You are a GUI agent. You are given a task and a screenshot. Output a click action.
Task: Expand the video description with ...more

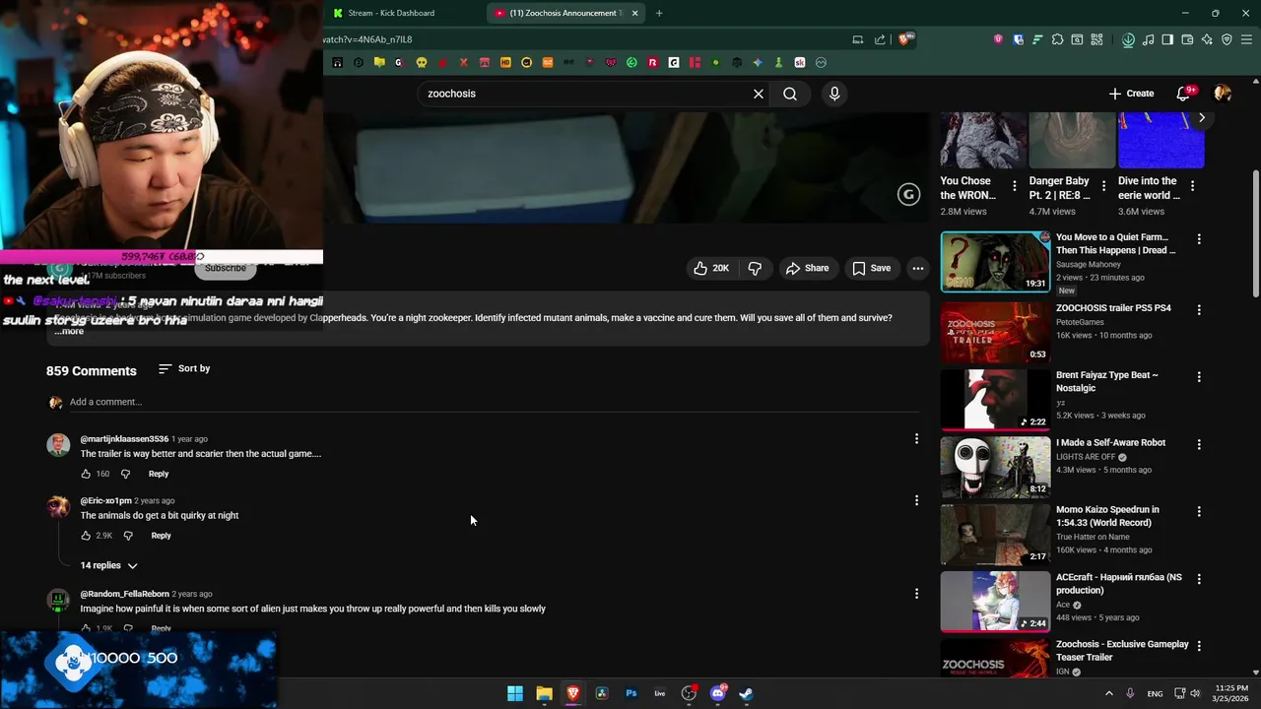[69, 331]
